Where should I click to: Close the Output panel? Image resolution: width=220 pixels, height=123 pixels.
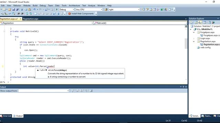click(186, 87)
